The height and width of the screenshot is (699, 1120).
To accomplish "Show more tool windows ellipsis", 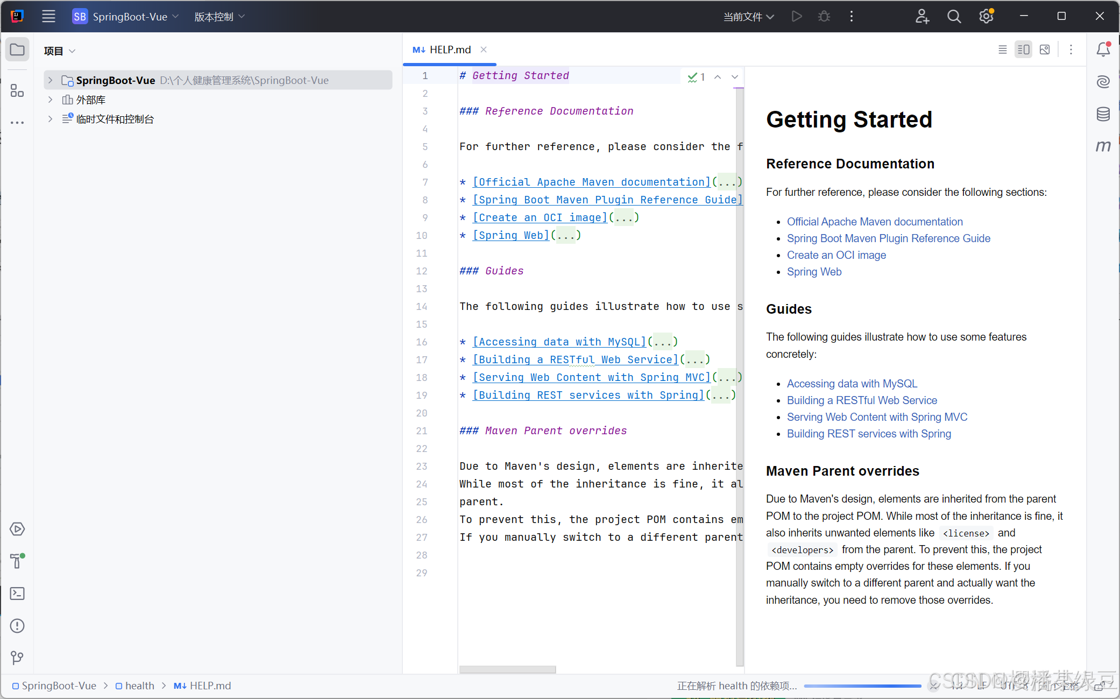I will [17, 123].
